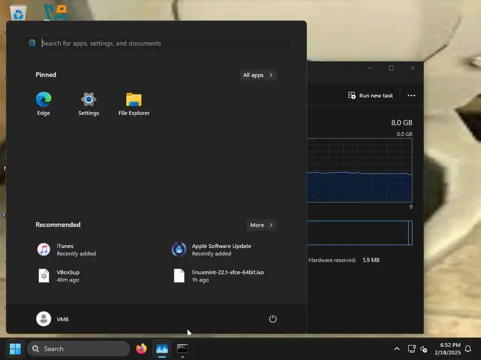Open the Edge pinned app

tap(44, 104)
